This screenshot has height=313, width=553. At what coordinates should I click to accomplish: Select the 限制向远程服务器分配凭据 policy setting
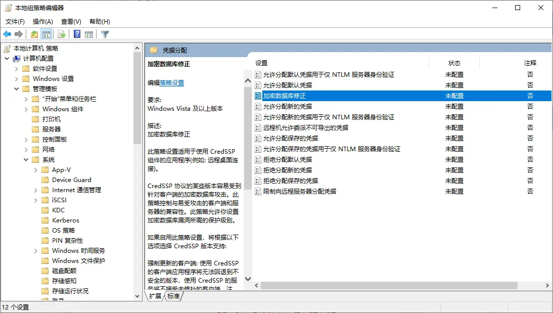299,192
